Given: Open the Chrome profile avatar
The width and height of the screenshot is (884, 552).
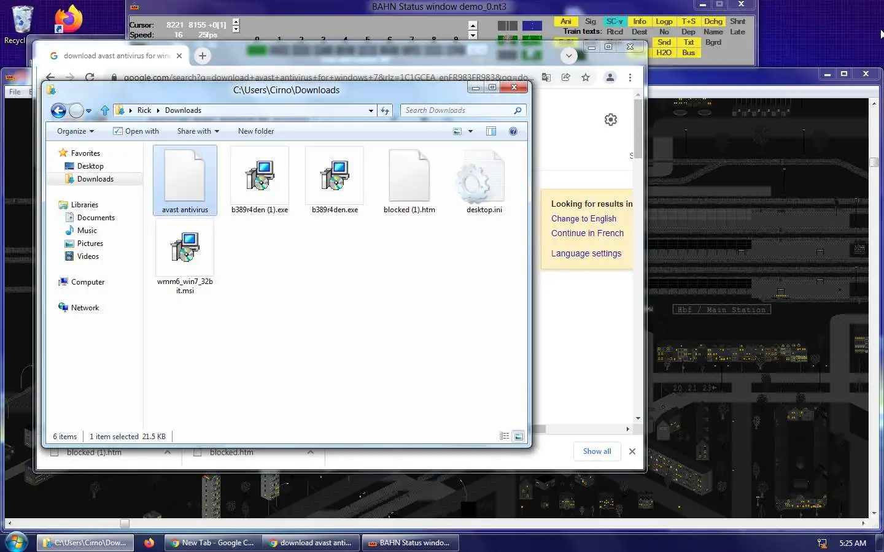Looking at the screenshot, I should (610, 77).
